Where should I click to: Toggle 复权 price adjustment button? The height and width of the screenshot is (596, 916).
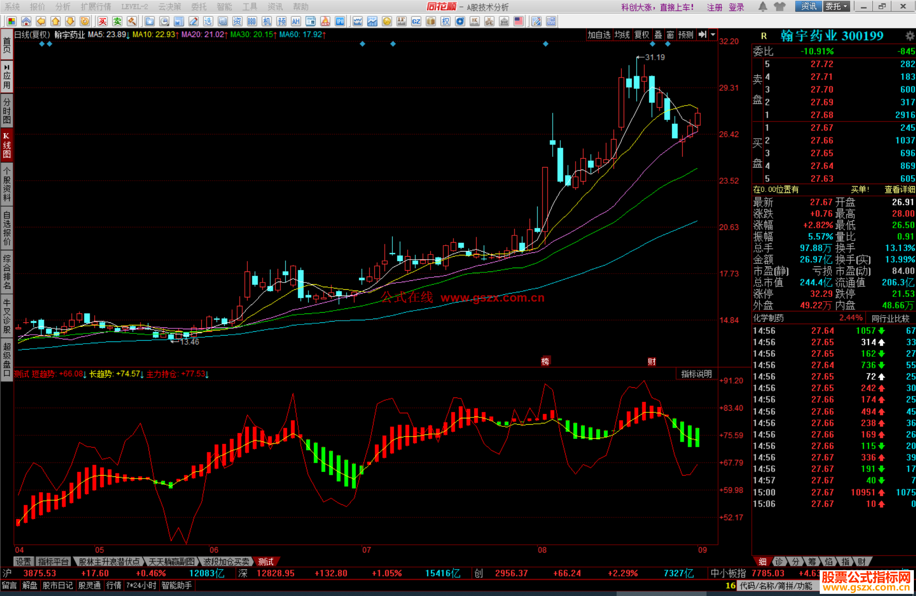642,35
